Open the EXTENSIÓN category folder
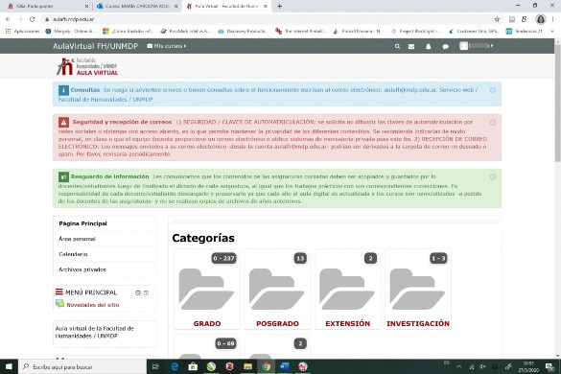The height and width of the screenshot is (374, 561). 347,290
